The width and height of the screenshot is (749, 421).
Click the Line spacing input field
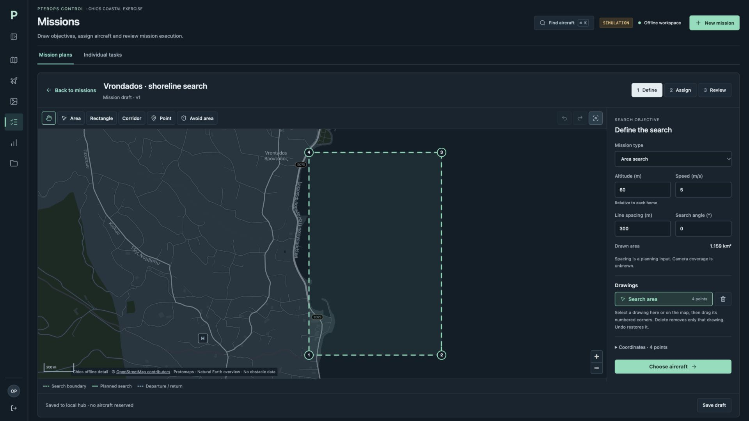643,229
